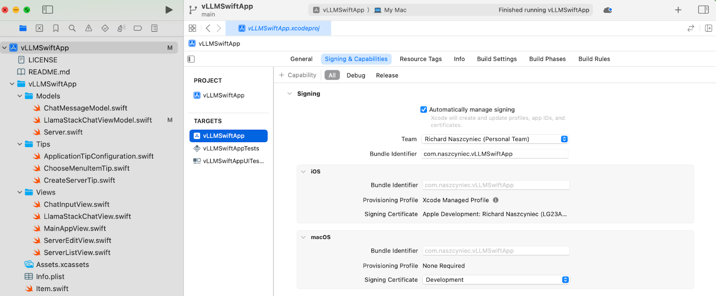
Task: Select the Debug configuration filter
Action: coord(356,76)
